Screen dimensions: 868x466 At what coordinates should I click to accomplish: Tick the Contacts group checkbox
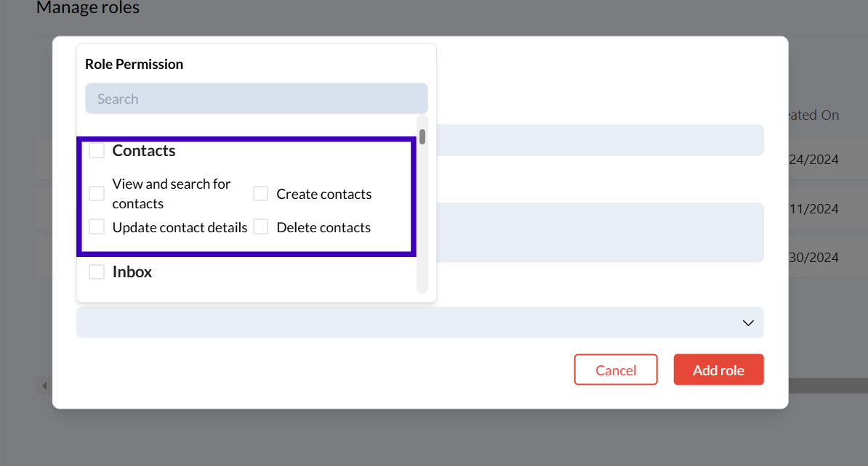[x=97, y=151]
